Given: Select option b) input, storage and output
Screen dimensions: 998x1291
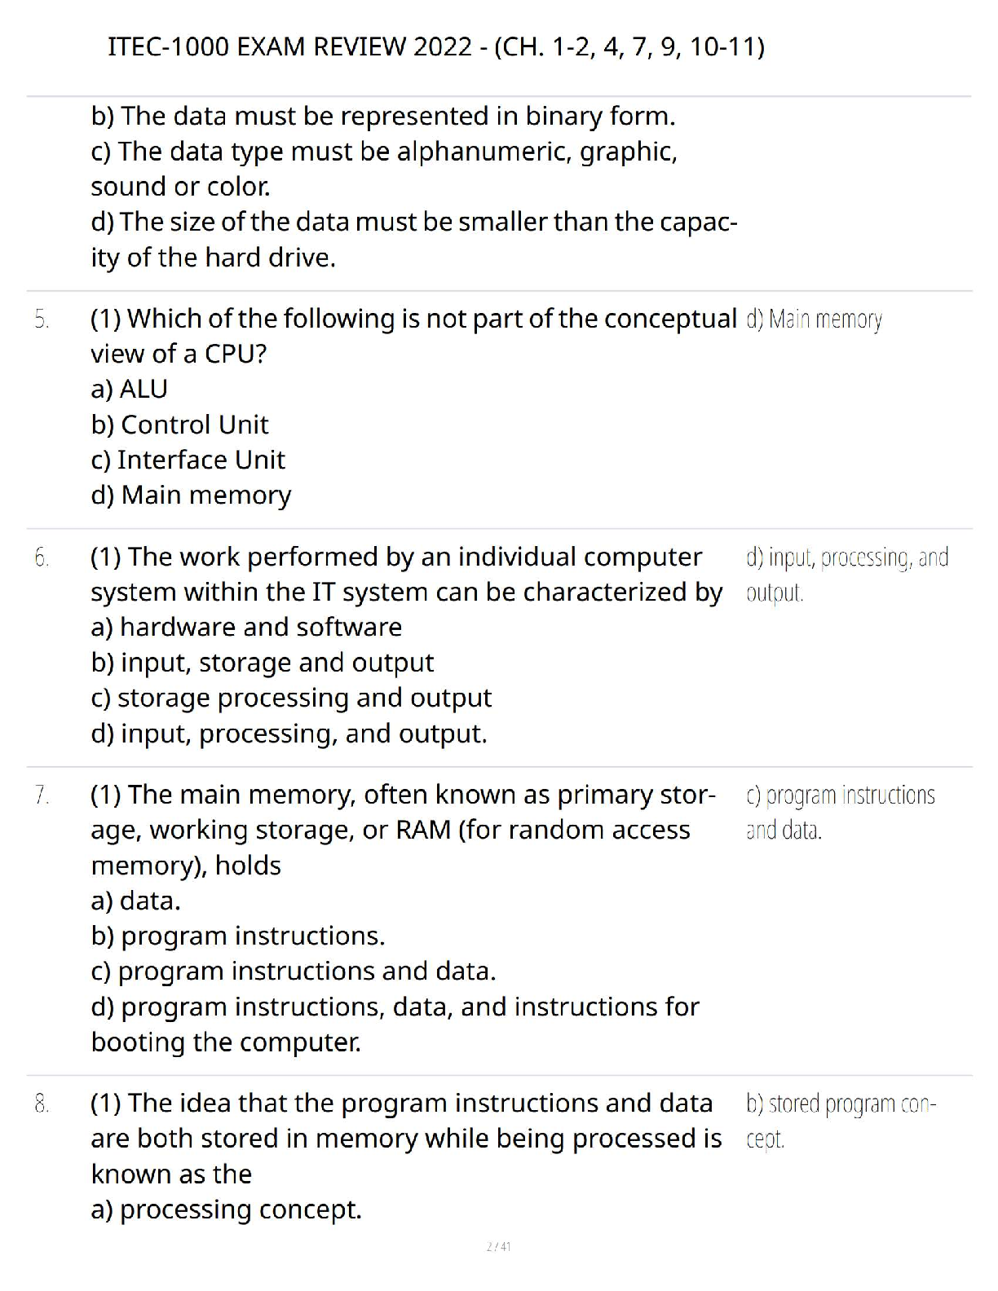Looking at the screenshot, I should [x=263, y=663].
